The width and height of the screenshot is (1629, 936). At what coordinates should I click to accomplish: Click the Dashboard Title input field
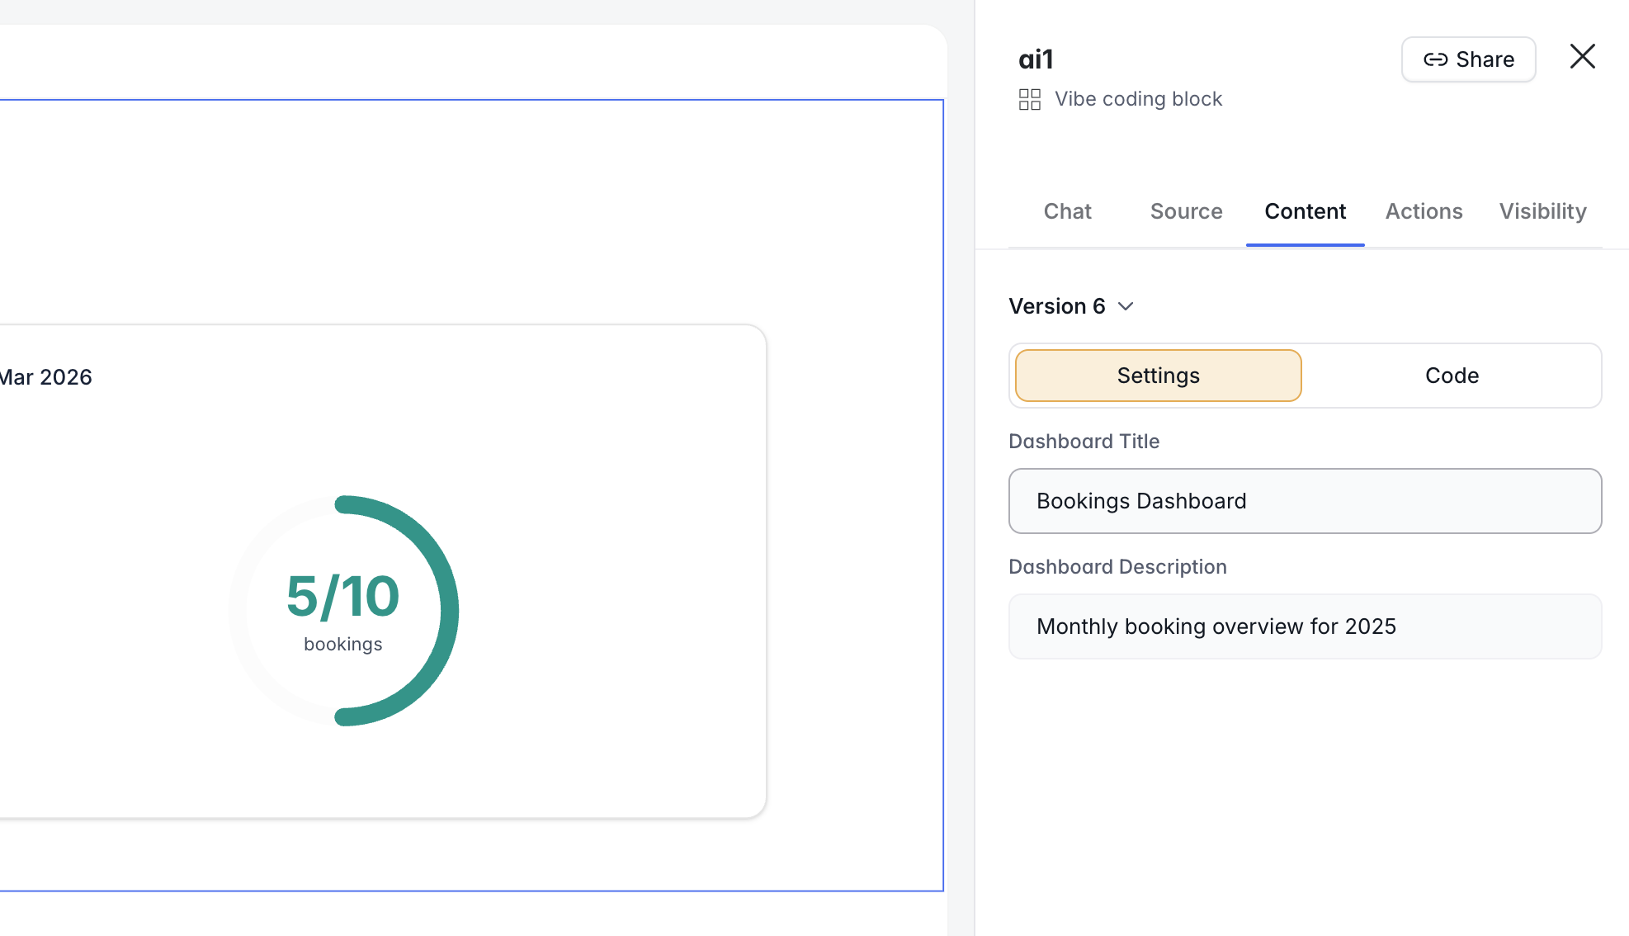tap(1305, 501)
